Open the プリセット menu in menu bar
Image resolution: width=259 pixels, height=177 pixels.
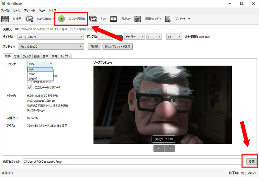pyautogui.click(x=29, y=11)
